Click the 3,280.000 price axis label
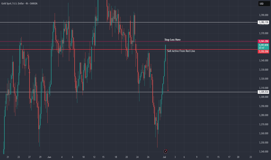Screen dimensions: 271x160 click(263, 115)
